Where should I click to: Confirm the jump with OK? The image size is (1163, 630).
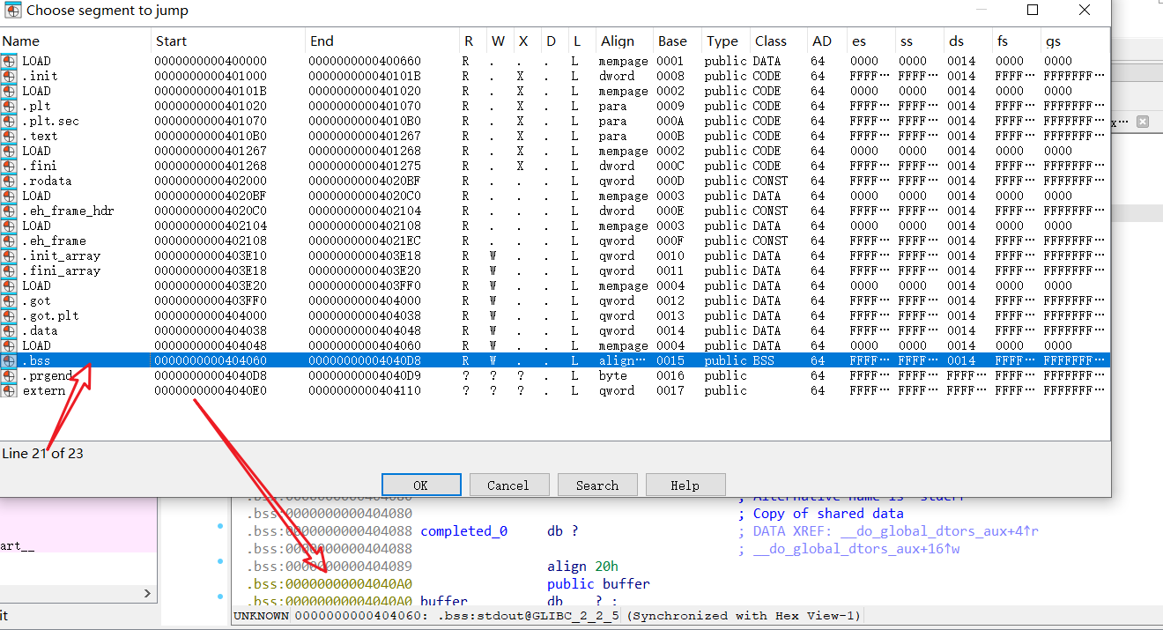[421, 485]
